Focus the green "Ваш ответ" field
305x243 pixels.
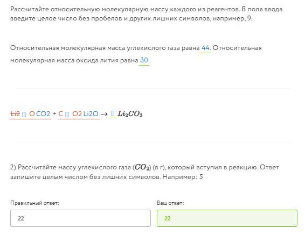click(227, 218)
